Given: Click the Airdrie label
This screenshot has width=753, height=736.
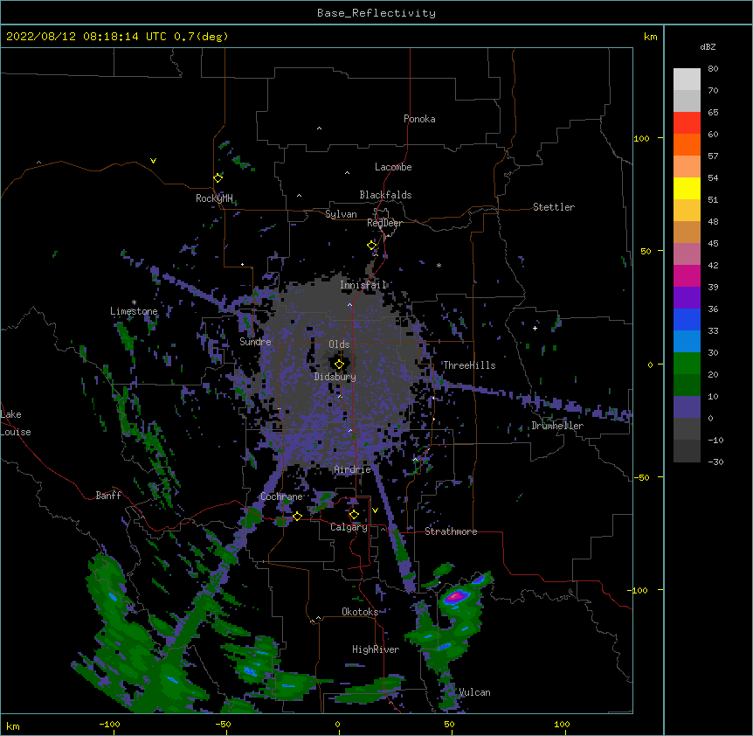Looking at the screenshot, I should point(353,469).
